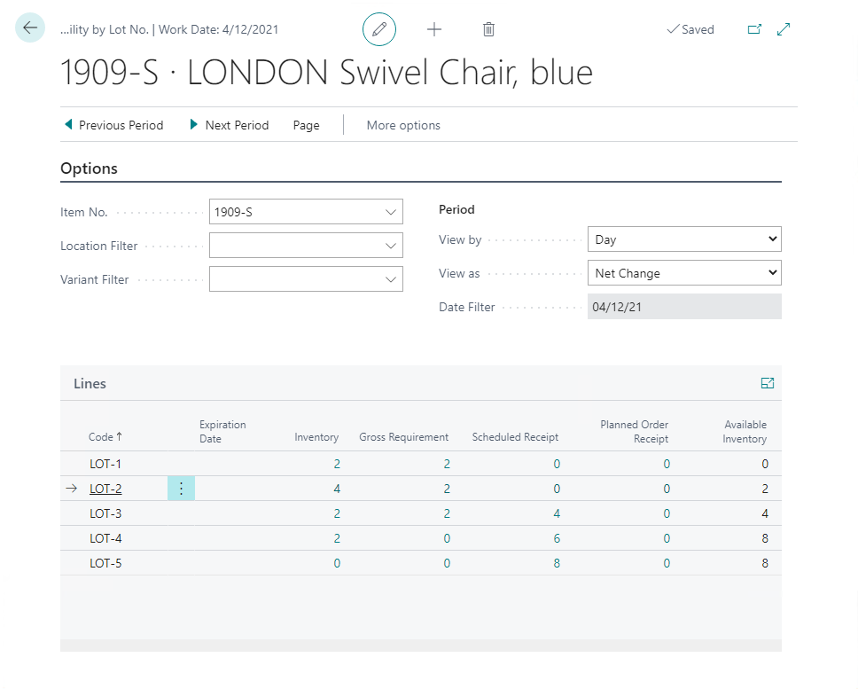
Task: Drill down LOT-1 Inventory value 2
Action: 337,464
